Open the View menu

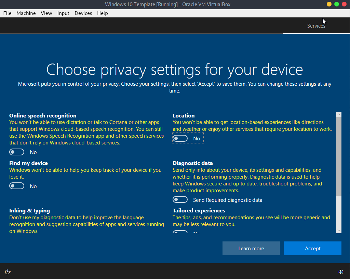coord(46,13)
